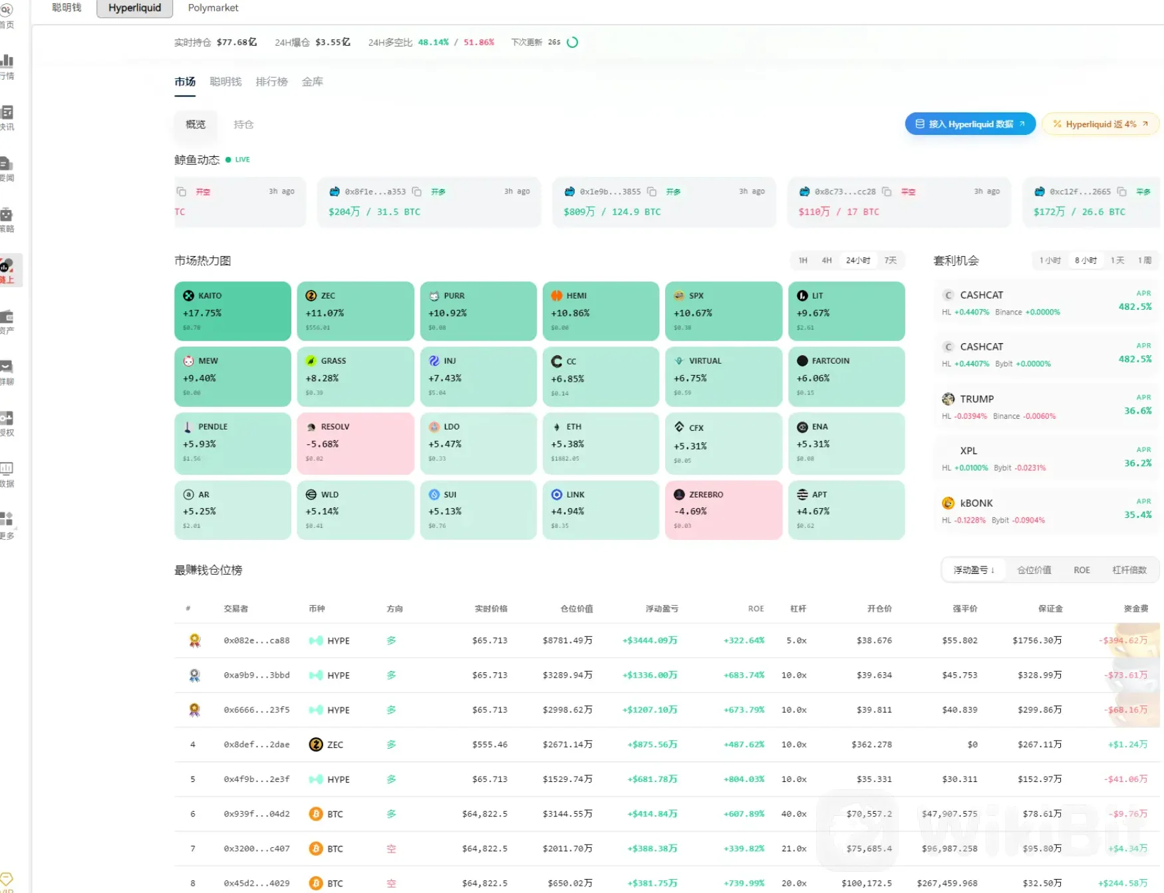
Task: Open the market chart icon in left sidebar
Action: [8, 61]
